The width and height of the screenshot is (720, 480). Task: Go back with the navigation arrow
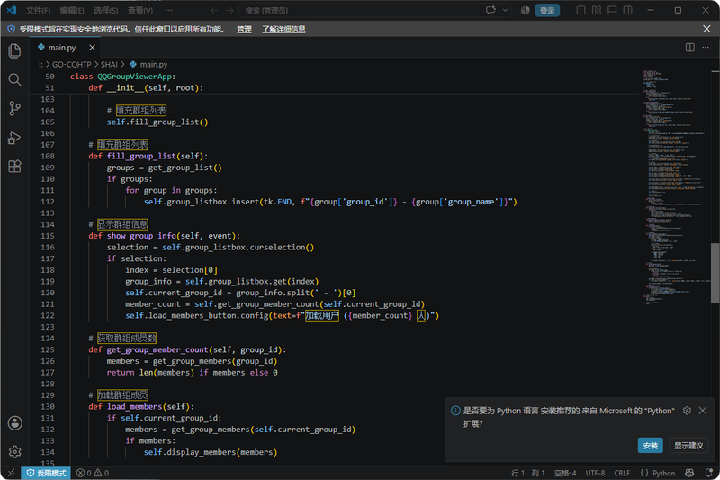tap(214, 10)
